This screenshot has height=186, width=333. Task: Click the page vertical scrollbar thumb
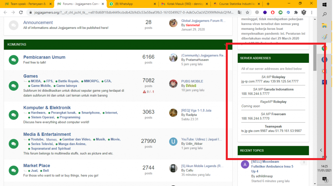(x=315, y=57)
